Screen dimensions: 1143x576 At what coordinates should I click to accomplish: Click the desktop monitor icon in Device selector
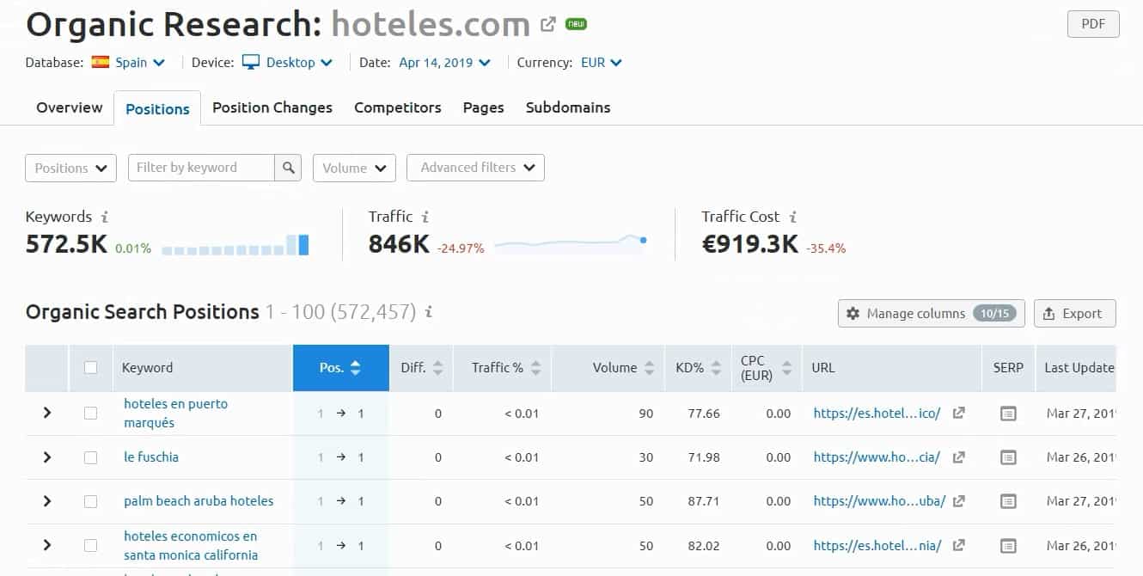tap(250, 62)
